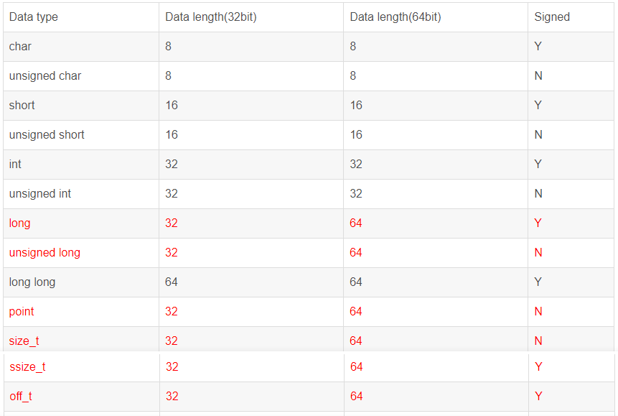Click the "unsigned int" cell
This screenshot has height=416, width=618.
(x=40, y=194)
